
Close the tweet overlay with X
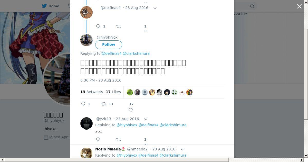(x=299, y=6)
